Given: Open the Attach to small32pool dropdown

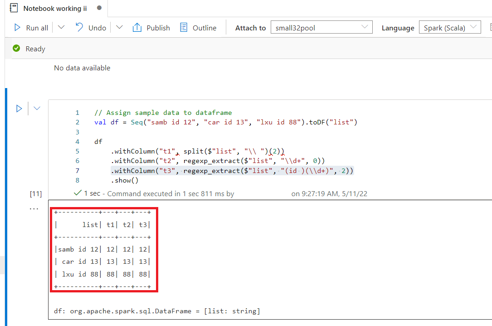Looking at the screenshot, I should (x=322, y=27).
